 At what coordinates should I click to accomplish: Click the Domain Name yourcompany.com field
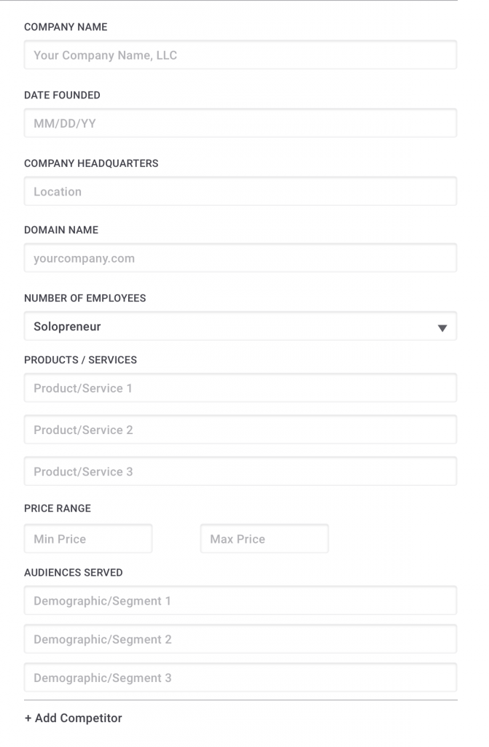pos(240,258)
